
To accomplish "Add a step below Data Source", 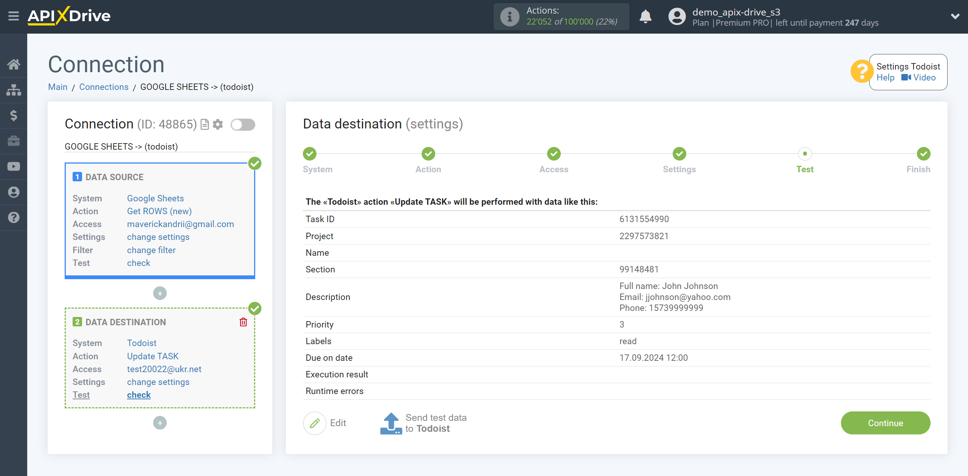I will (160, 293).
